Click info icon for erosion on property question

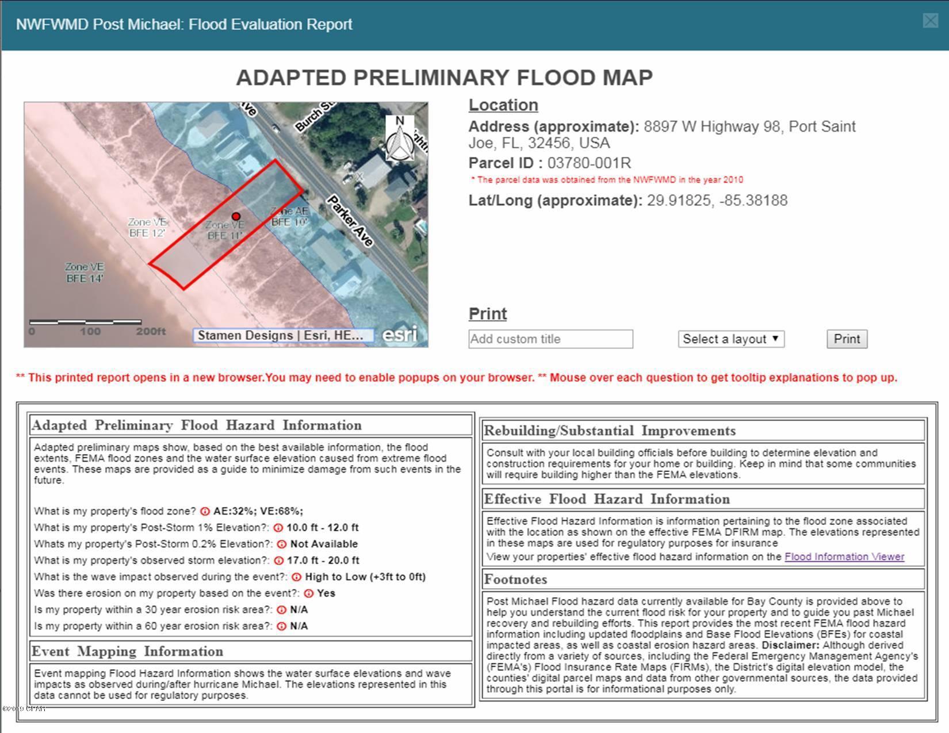click(309, 593)
